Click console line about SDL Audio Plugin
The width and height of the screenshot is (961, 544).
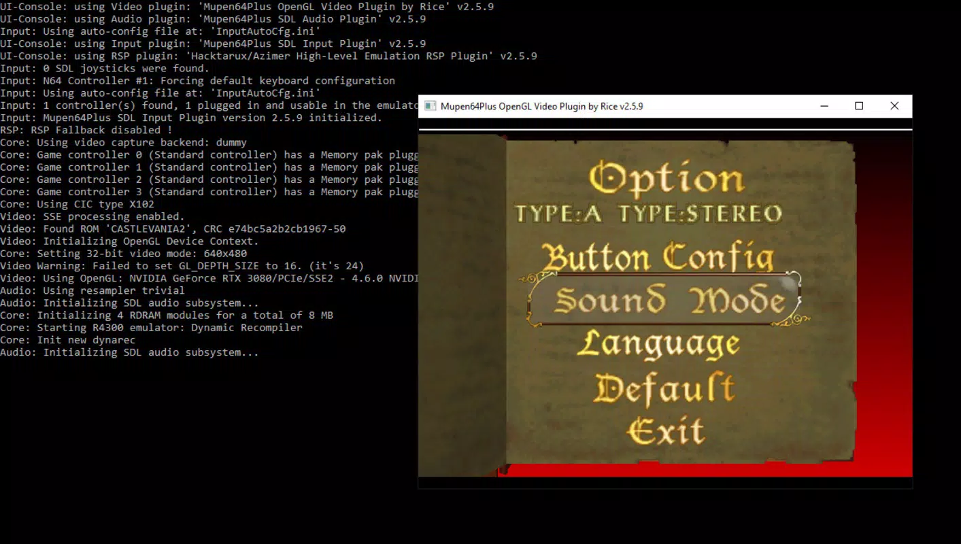pos(213,18)
